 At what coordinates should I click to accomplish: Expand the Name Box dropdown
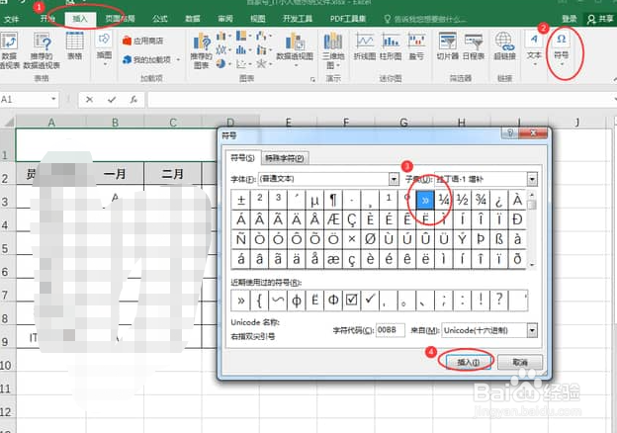click(54, 99)
